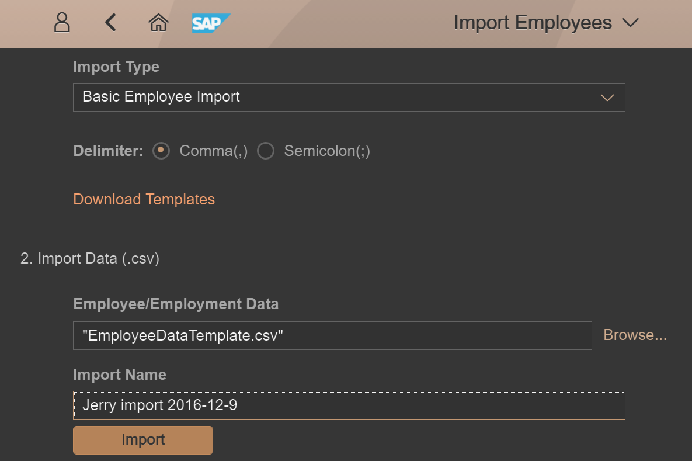This screenshot has width=692, height=461.
Task: Start the upload with the Import button
Action: tap(143, 440)
